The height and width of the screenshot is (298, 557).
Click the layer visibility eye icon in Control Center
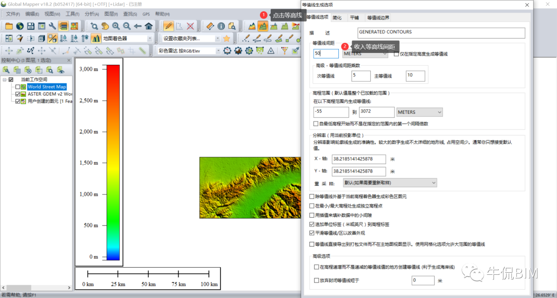coord(60,70)
